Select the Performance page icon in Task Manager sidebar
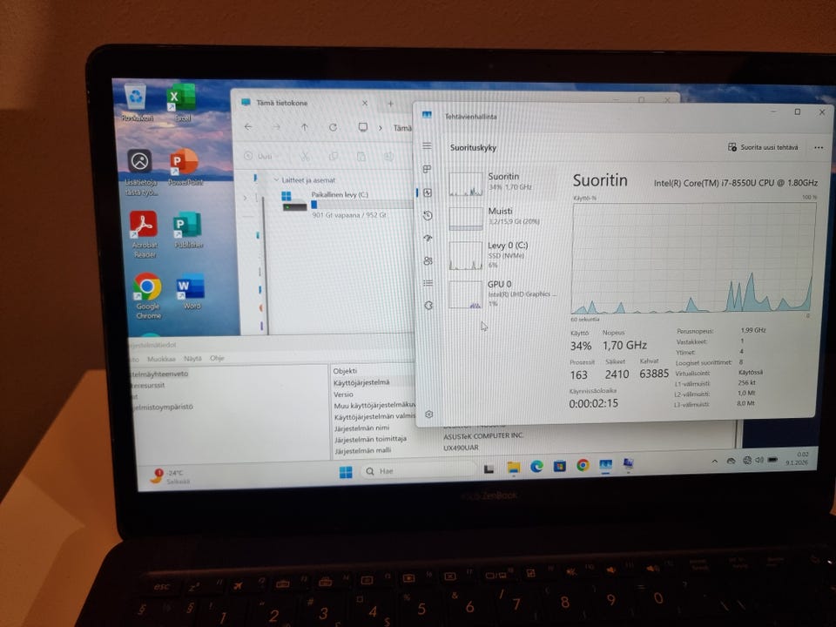This screenshot has height=627, width=836. coord(428,192)
